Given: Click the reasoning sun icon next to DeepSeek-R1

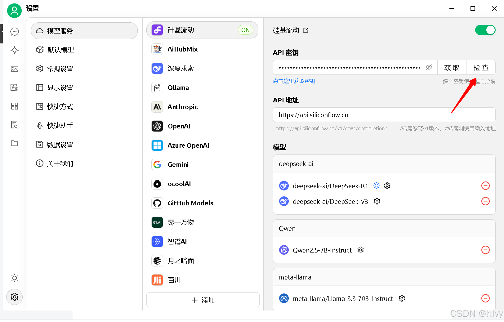Looking at the screenshot, I should tap(377, 186).
